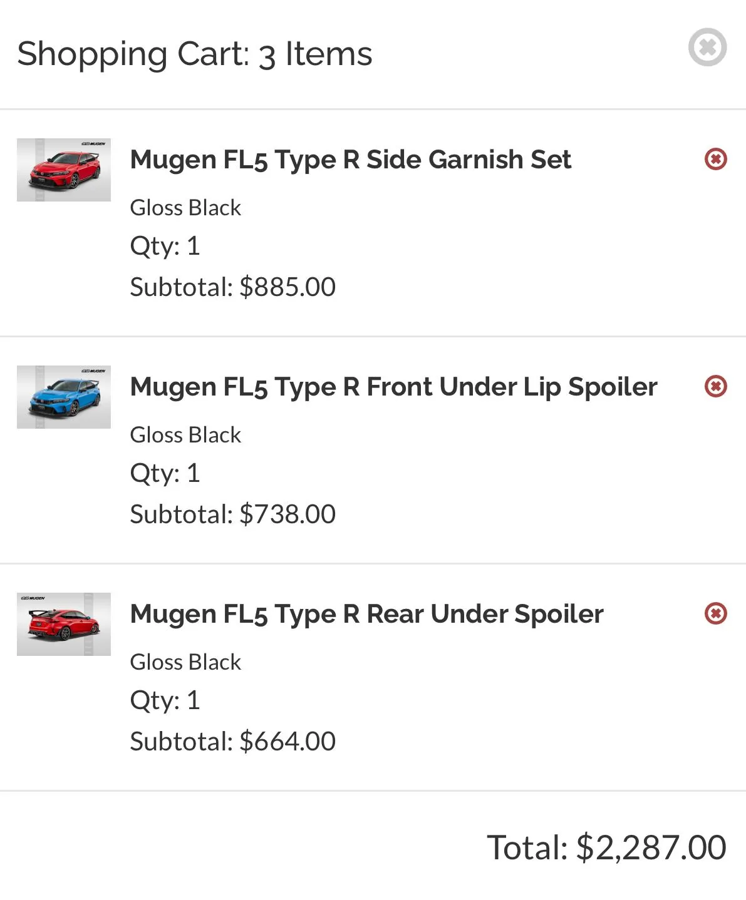Image resolution: width=746 pixels, height=900 pixels.
Task: Click the Qty under Rear Under Spoiler
Action: click(x=165, y=700)
